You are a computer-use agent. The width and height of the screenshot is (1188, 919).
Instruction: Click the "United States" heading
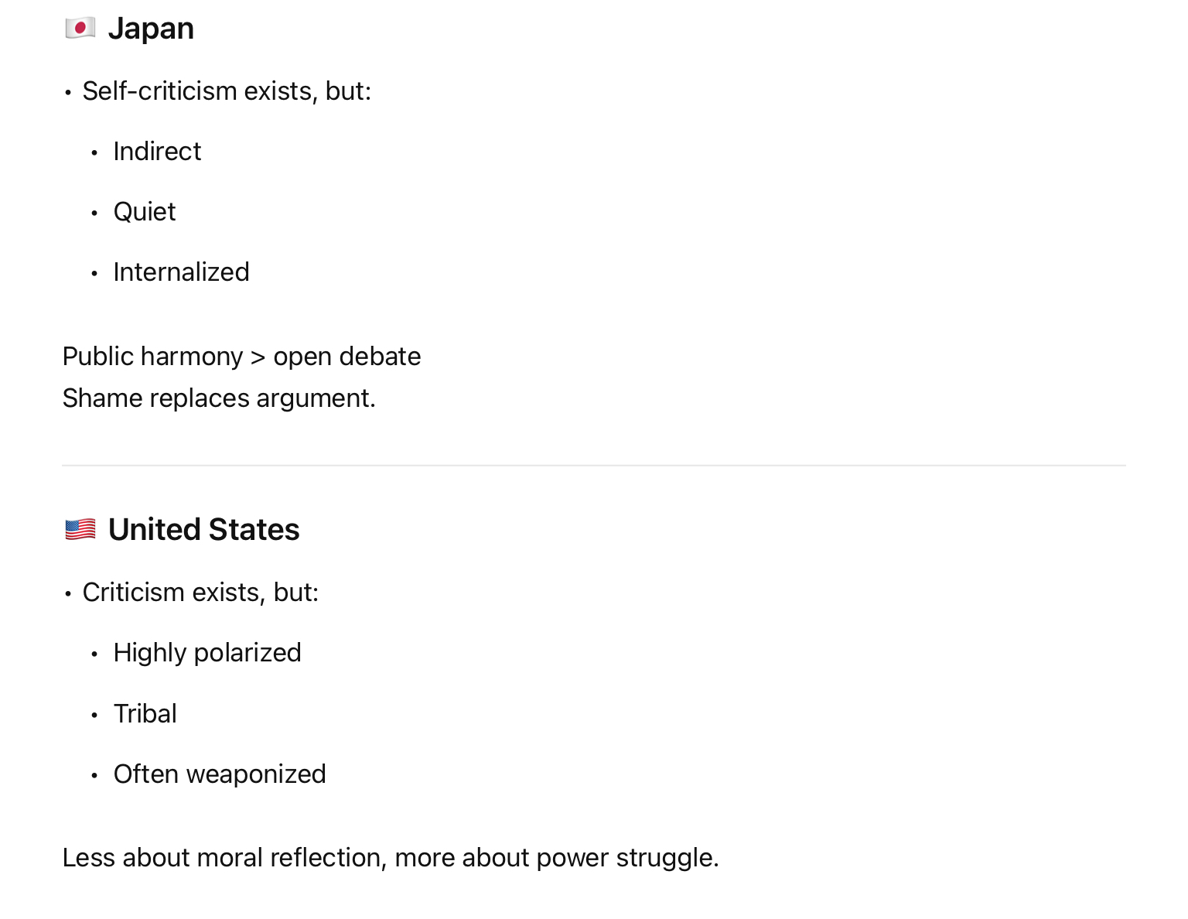[x=203, y=530]
